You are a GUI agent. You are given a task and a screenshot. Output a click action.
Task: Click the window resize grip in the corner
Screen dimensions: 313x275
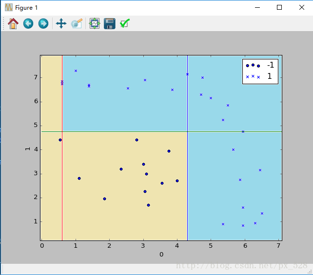point(310,272)
